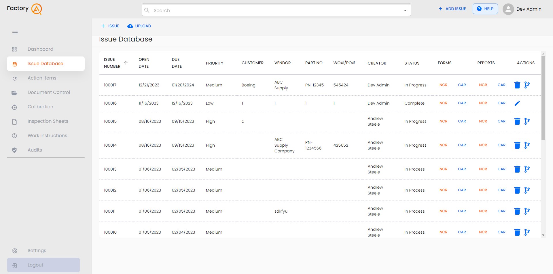Click the Calibration target icon
553x274 pixels.
14,107
